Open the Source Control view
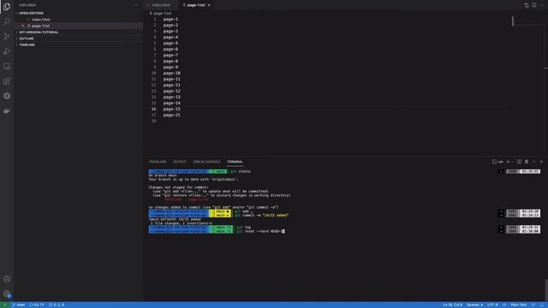548x308 pixels. click(x=7, y=36)
